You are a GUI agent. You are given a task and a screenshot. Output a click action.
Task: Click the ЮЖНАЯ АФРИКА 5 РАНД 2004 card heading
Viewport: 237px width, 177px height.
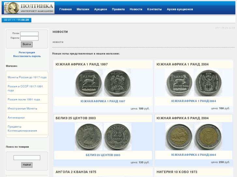point(183,118)
